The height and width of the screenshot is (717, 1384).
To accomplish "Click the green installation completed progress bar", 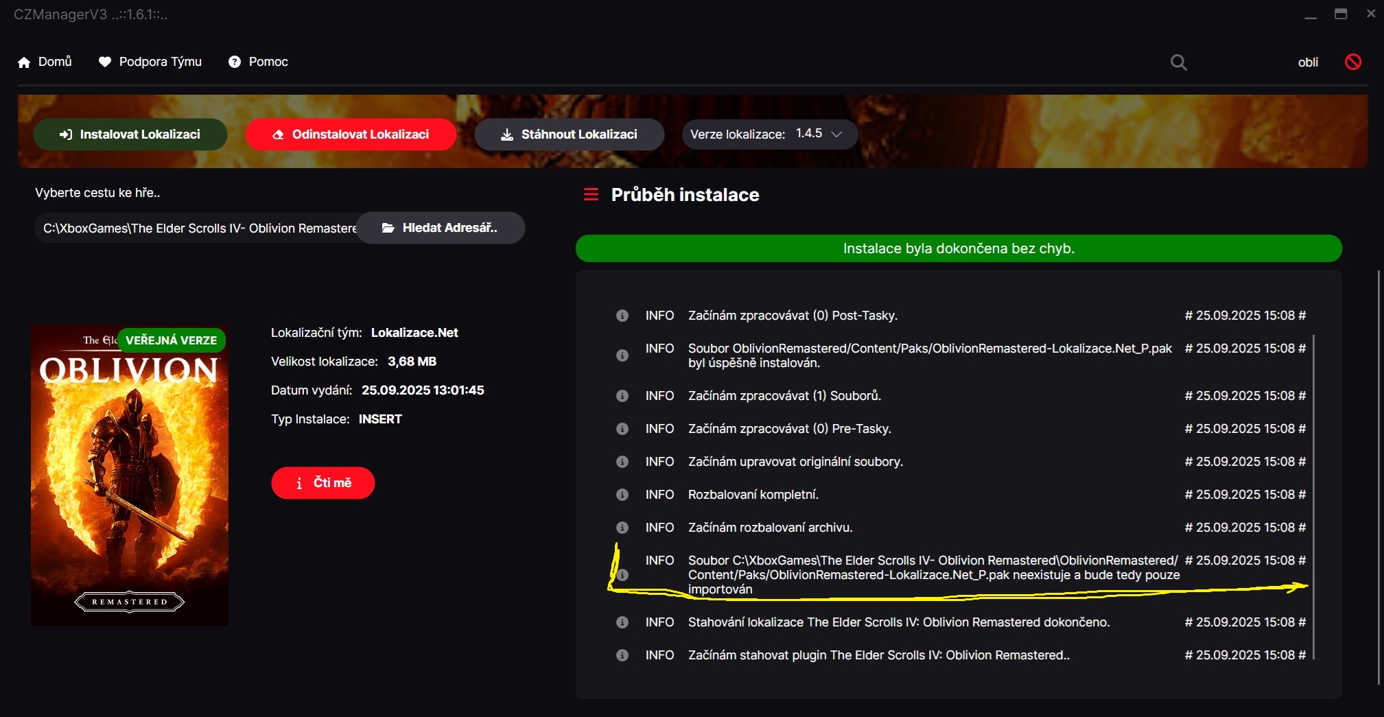I will [958, 248].
